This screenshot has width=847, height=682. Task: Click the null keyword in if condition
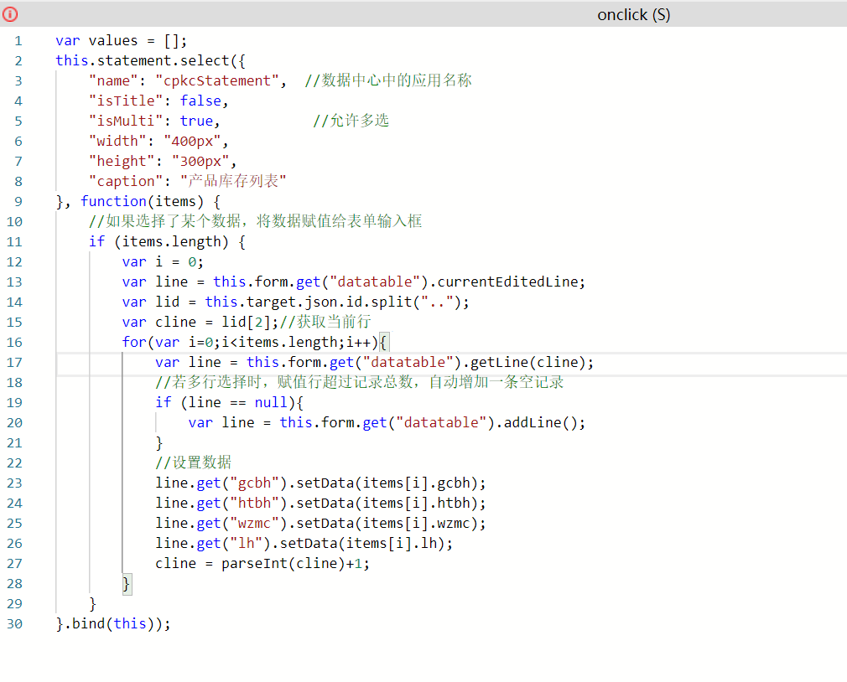click(271, 403)
